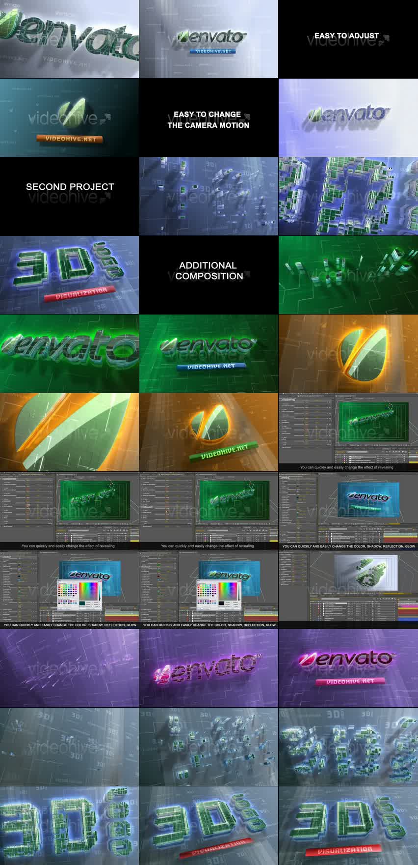Image resolution: width=418 pixels, height=865 pixels.
Task: Open gray 3D logo frame with cut-off red bar
Action: click(209, 826)
